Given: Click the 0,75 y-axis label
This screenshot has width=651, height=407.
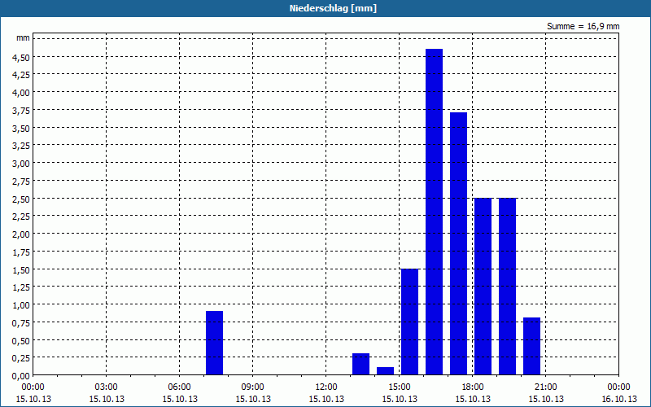Looking at the screenshot, I should coord(21,322).
